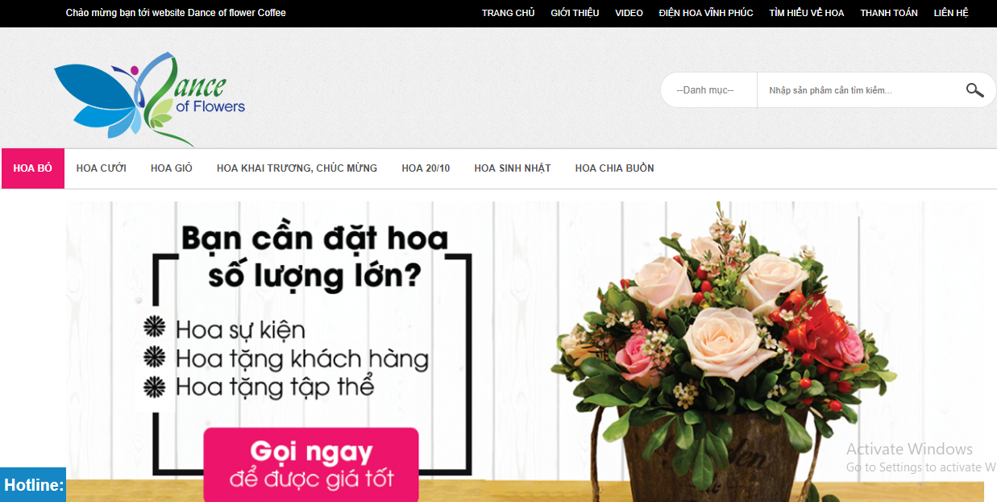Select the HOA BÓ category tab

pos(32,168)
